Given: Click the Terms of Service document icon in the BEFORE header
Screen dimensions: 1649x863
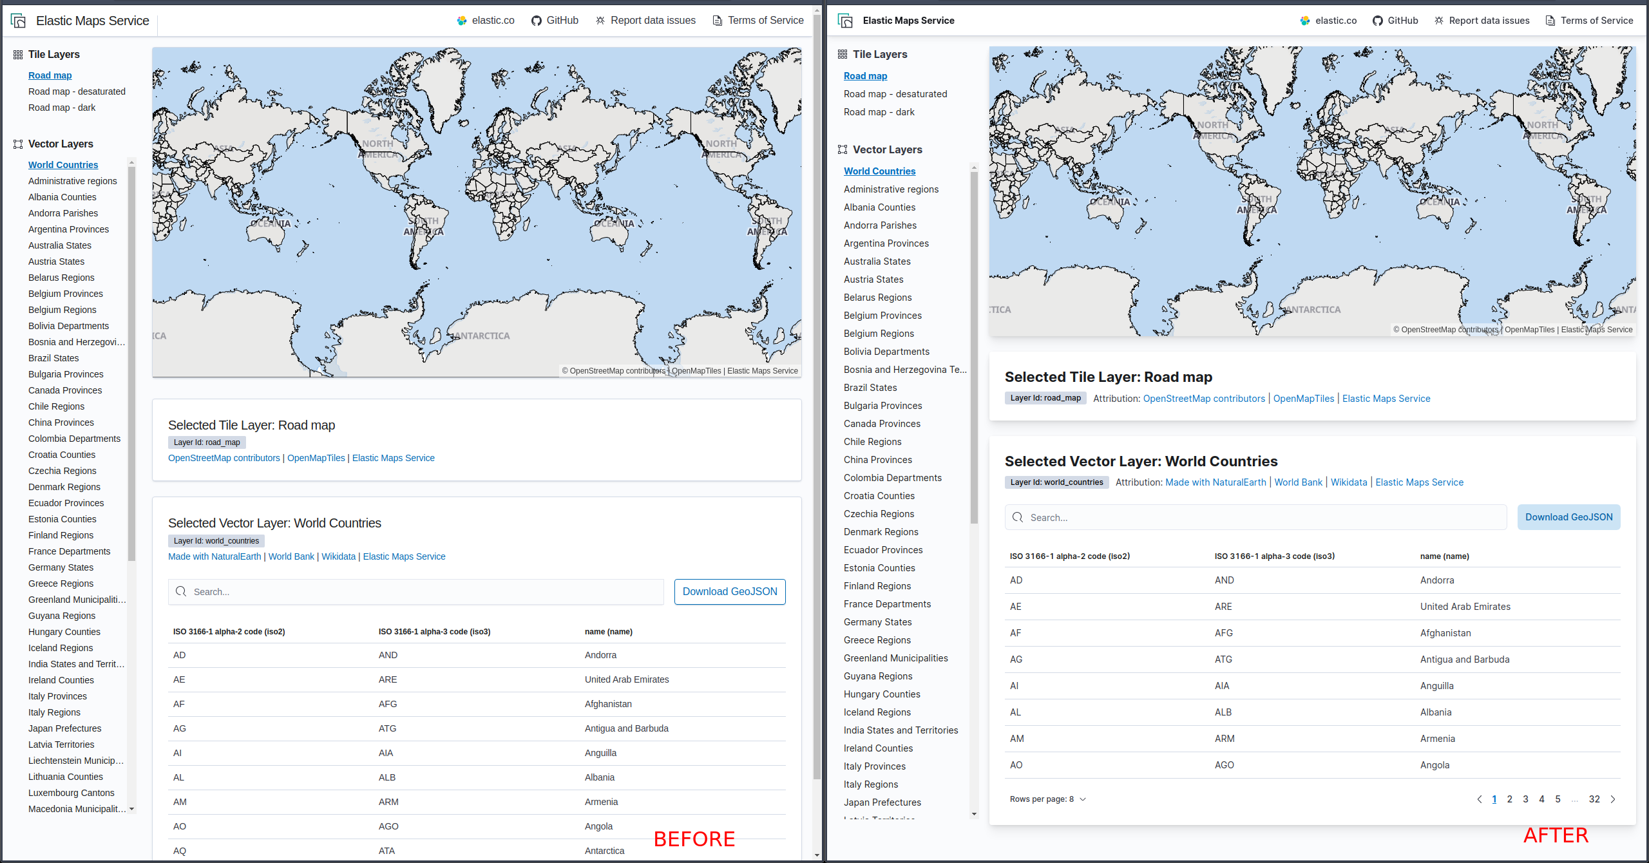Looking at the screenshot, I should click(x=717, y=21).
